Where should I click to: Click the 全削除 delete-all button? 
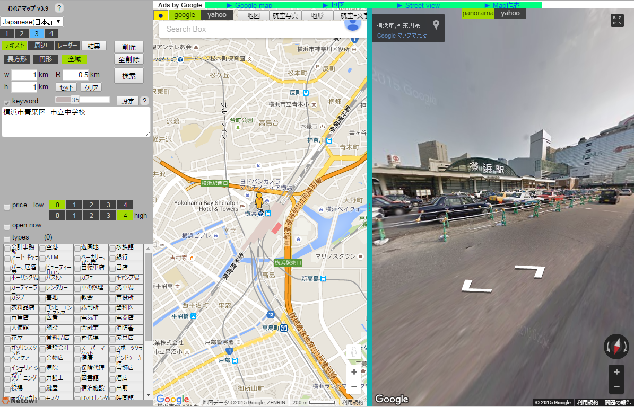pos(129,59)
